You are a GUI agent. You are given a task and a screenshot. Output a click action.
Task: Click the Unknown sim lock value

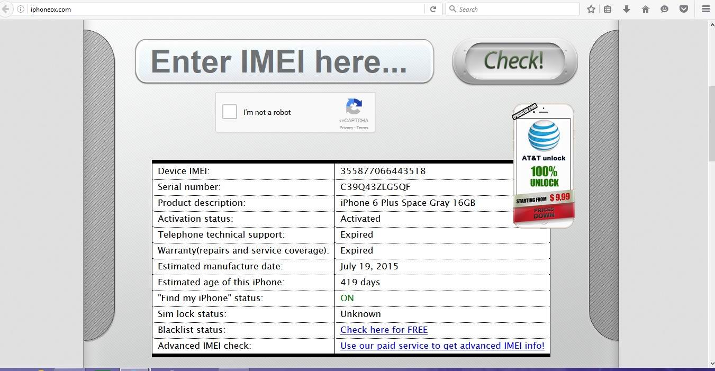pyautogui.click(x=360, y=314)
